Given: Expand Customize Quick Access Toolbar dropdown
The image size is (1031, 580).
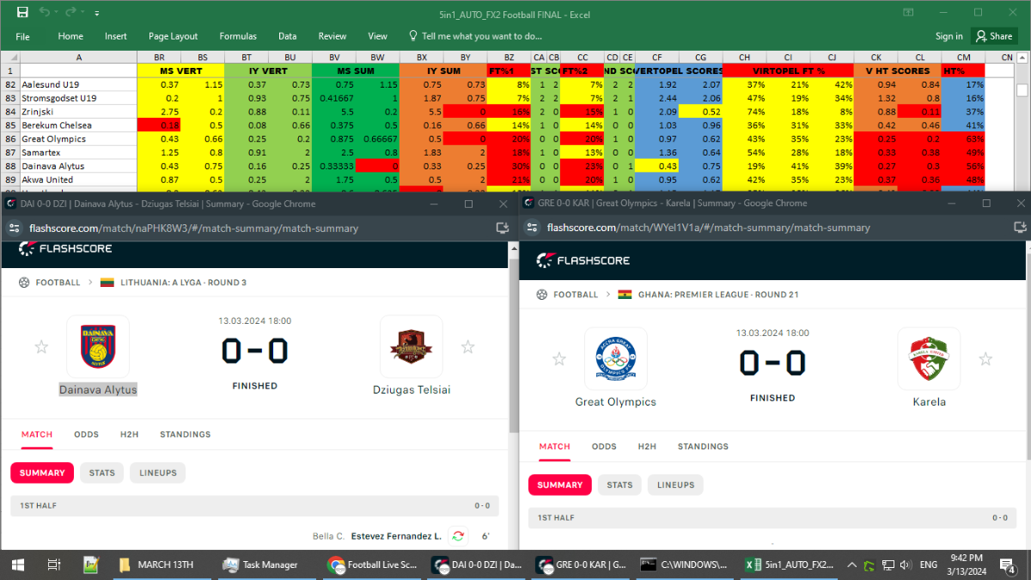Looking at the screenshot, I should pos(97,14).
